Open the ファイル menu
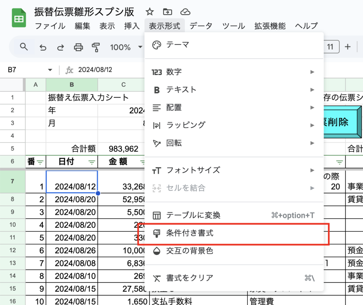Image resolution: width=363 pixels, height=305 pixels. pos(50,26)
